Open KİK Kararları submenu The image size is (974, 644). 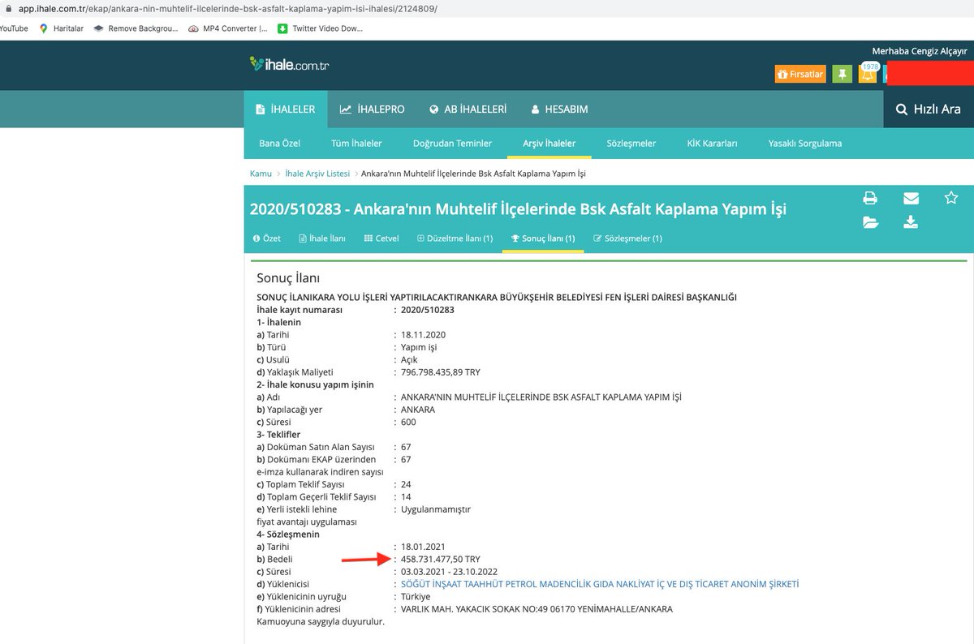[712, 144]
